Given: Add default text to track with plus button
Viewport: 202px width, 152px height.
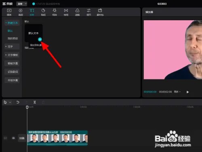Looking at the screenshot, I should (40, 39).
